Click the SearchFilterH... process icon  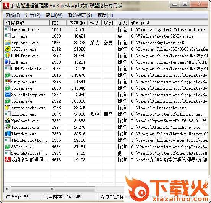tap(8, 153)
